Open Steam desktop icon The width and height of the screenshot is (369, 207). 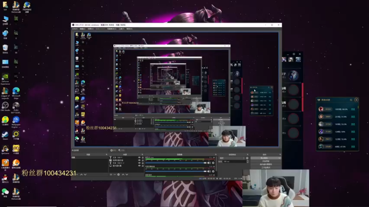coord(5,135)
